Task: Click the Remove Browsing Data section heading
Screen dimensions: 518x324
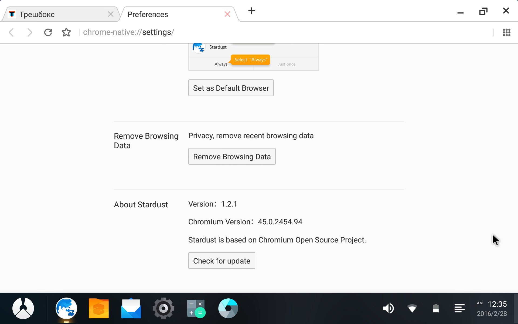Action: pos(146,141)
